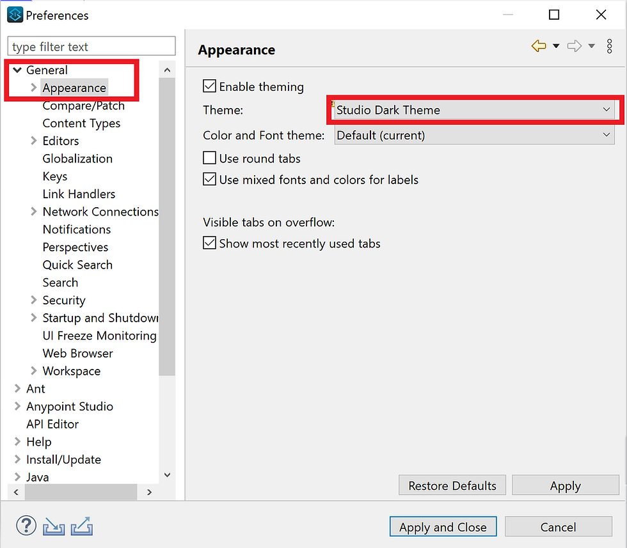Image resolution: width=627 pixels, height=548 pixels.
Task: Maximize the Preferences window
Action: pos(554,15)
